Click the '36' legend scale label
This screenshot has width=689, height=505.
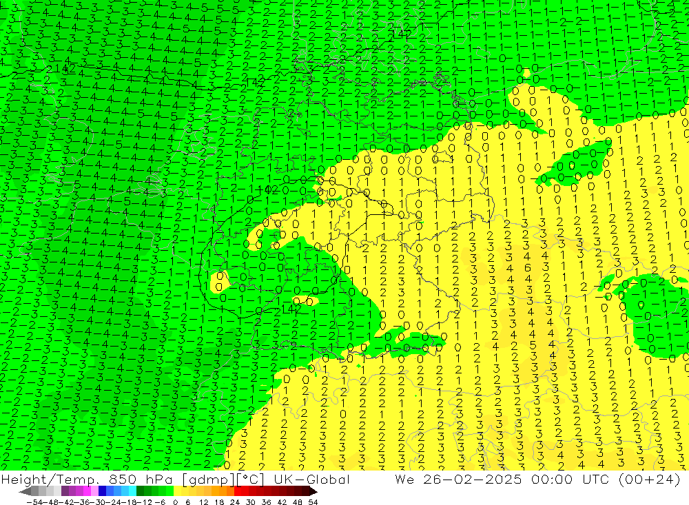tap(266, 502)
